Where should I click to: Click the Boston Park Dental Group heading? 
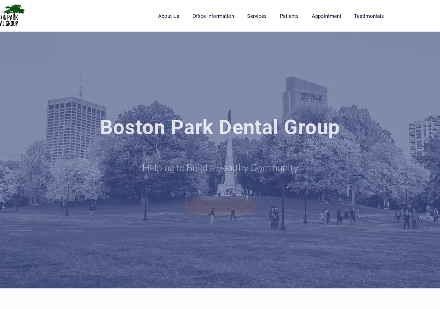point(220,127)
